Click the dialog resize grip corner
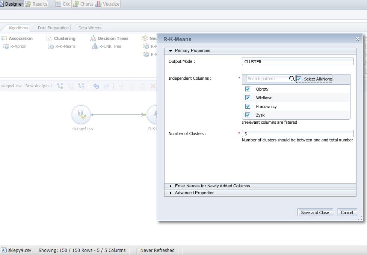This screenshot has height=255, width=367. 360,218
